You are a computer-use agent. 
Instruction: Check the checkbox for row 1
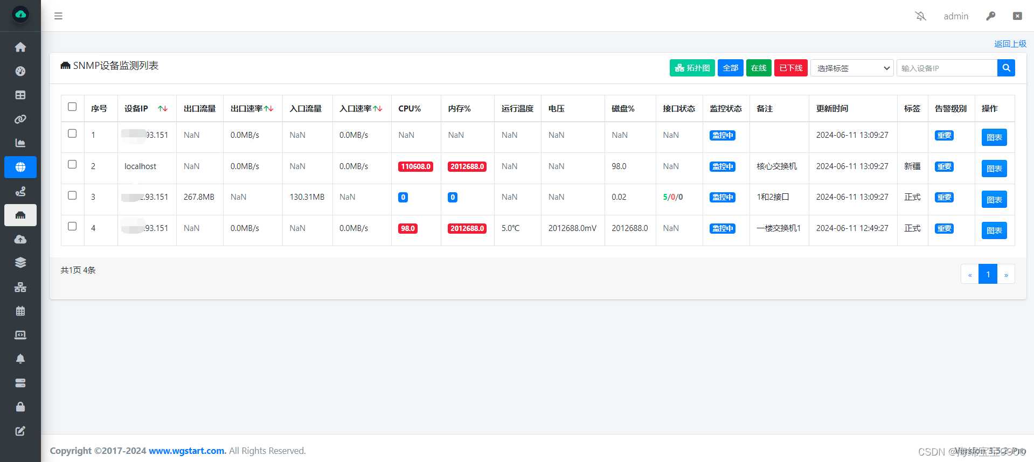click(x=72, y=134)
